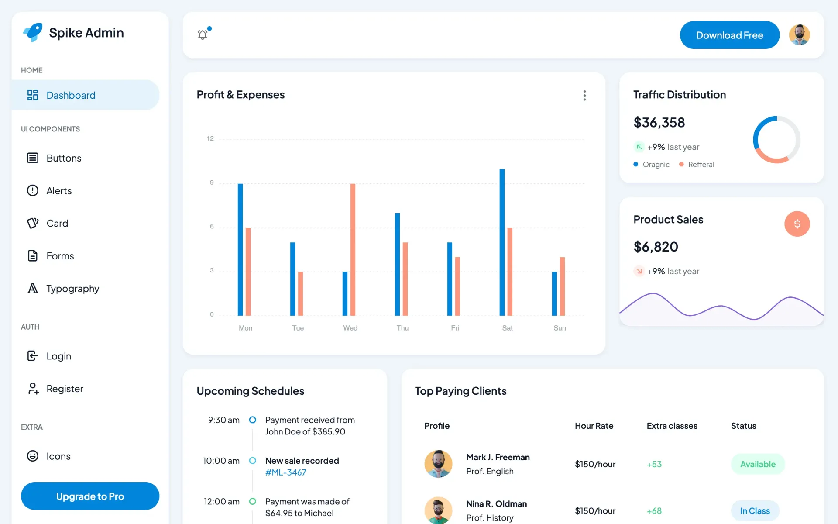Open the Register menu item

[65, 389]
